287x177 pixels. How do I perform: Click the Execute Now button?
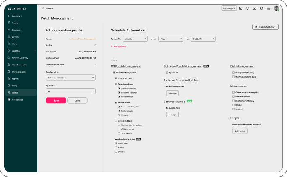coord(265,27)
